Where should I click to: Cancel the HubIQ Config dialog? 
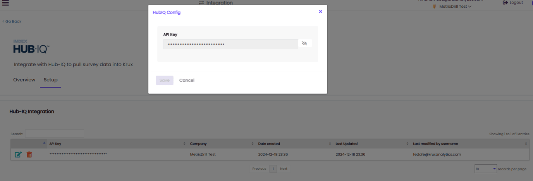pyautogui.click(x=187, y=80)
